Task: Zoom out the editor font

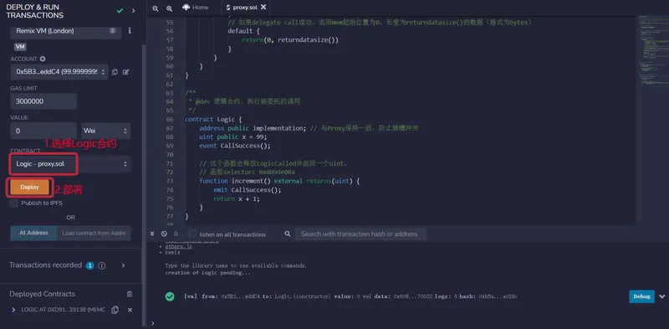Action: pyautogui.click(x=156, y=8)
